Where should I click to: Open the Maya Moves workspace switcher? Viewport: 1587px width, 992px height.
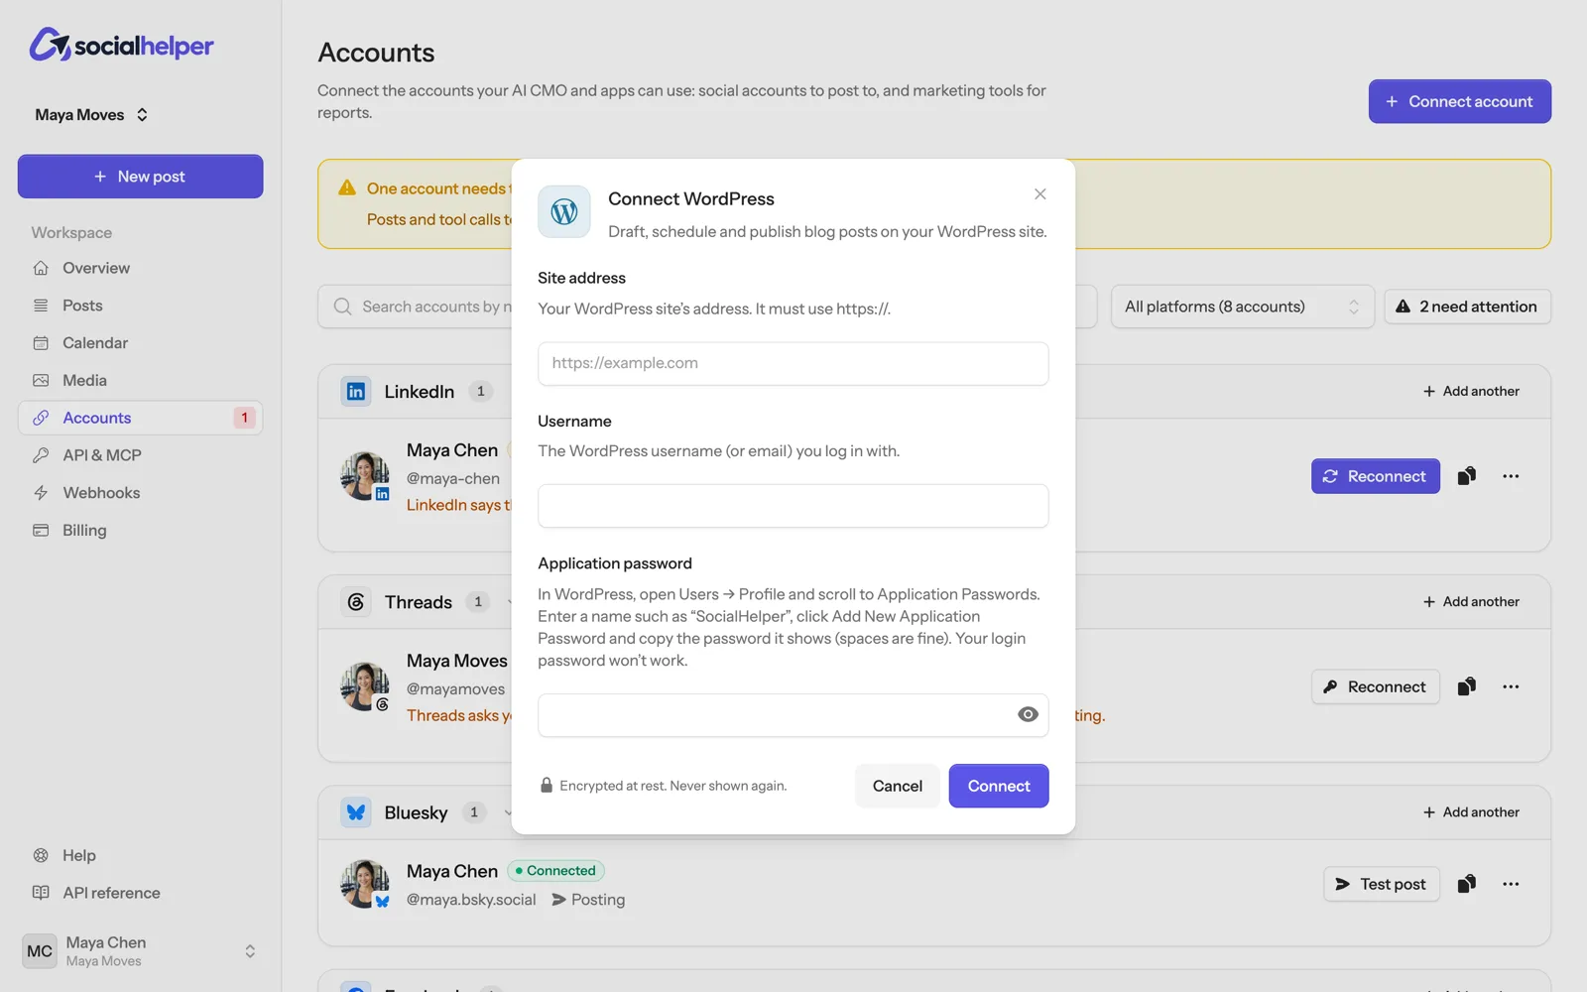(x=91, y=115)
